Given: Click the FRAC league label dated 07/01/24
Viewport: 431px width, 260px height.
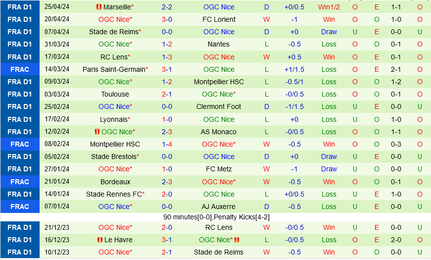Looking at the screenshot, I should (20, 207).
